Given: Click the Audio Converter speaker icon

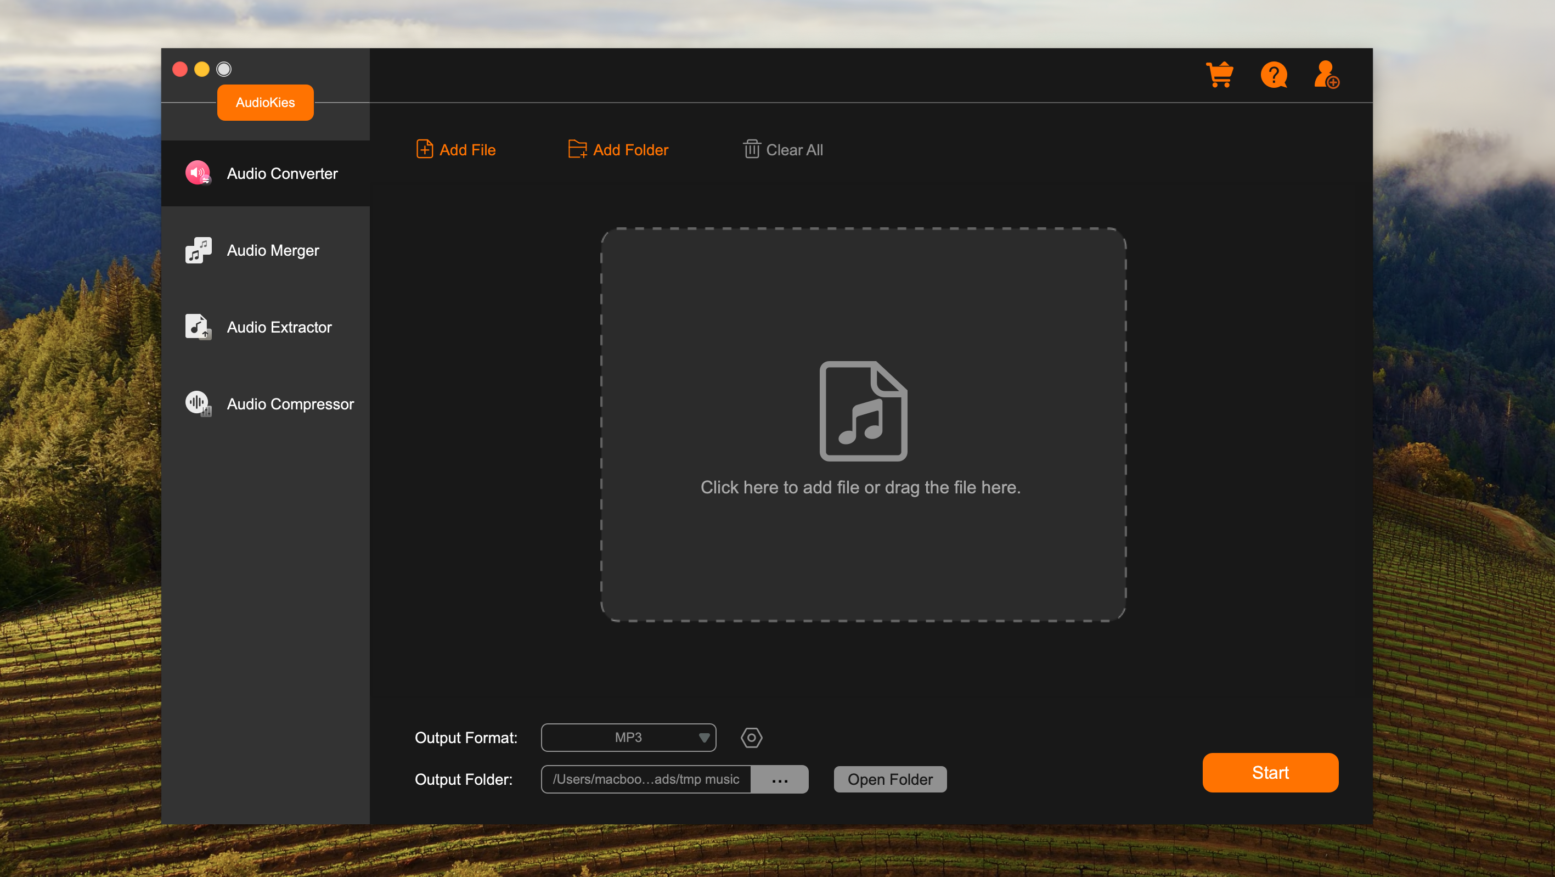Looking at the screenshot, I should [198, 173].
